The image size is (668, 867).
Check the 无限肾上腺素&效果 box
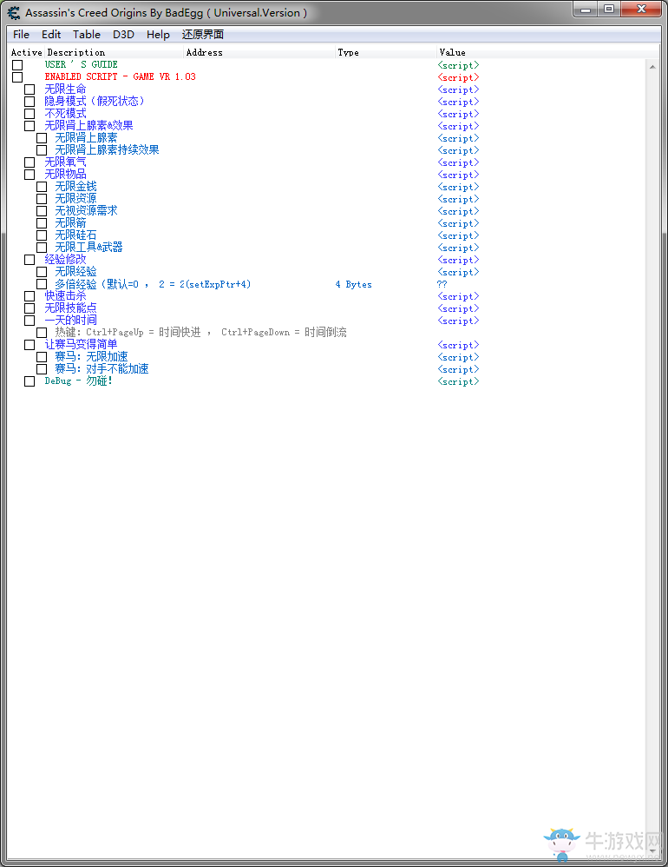point(29,126)
